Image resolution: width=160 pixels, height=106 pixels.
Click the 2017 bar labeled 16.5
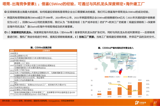[99, 94]
